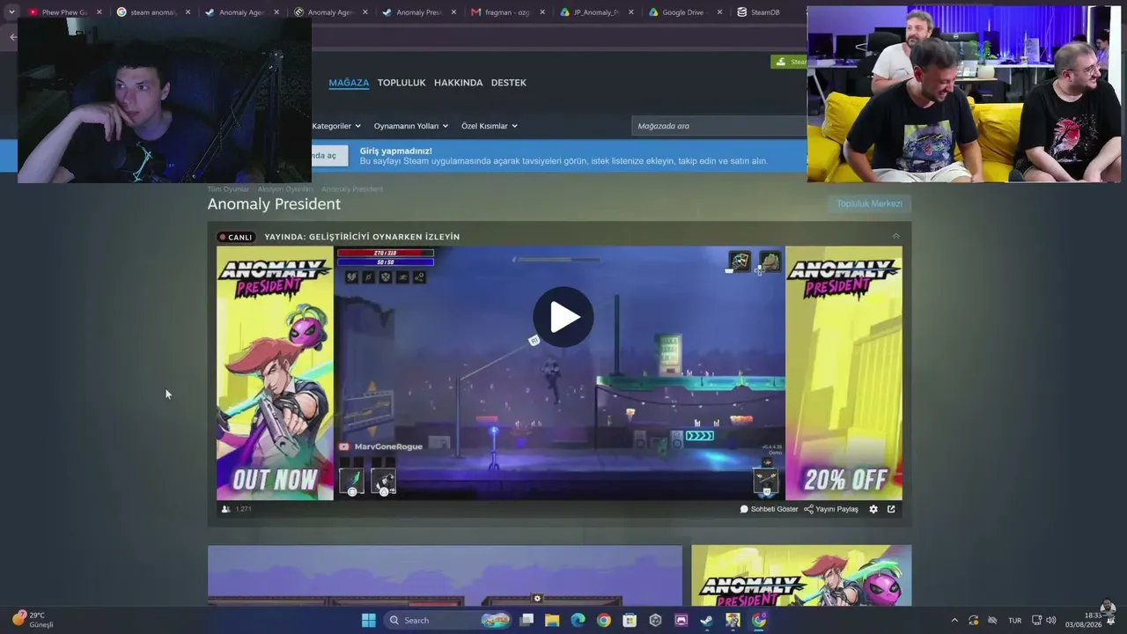Click the 20% OFF promotional banner
1127x634 pixels.
[843, 373]
